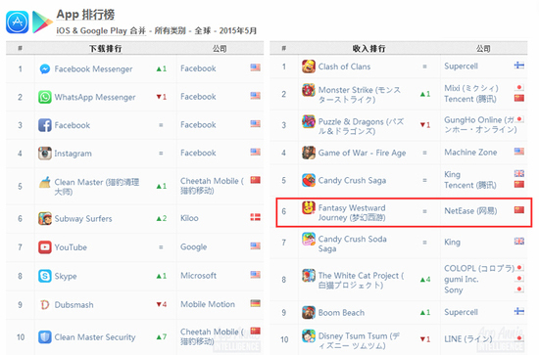Click the Instagram camera icon
Screen dimensions: 539x355
tap(45, 154)
